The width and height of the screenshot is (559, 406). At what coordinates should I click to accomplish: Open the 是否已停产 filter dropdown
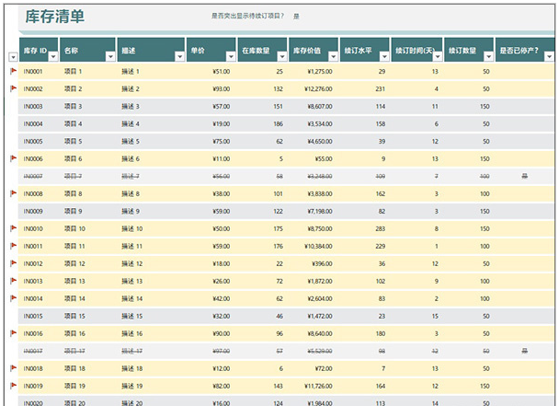point(551,56)
